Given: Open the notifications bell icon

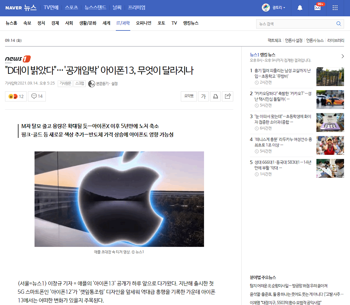Looking at the screenshot, I should tap(300, 8).
